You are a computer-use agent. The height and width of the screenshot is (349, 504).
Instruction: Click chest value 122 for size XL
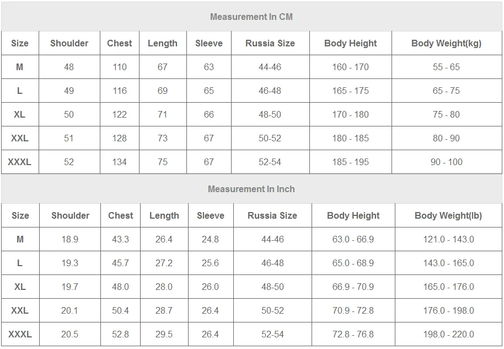[120, 114]
